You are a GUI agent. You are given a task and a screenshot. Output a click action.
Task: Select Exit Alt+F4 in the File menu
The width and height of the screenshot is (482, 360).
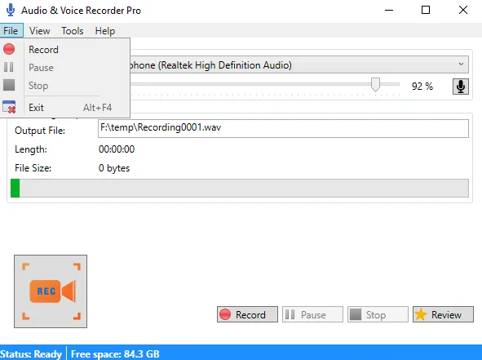[x=65, y=108]
